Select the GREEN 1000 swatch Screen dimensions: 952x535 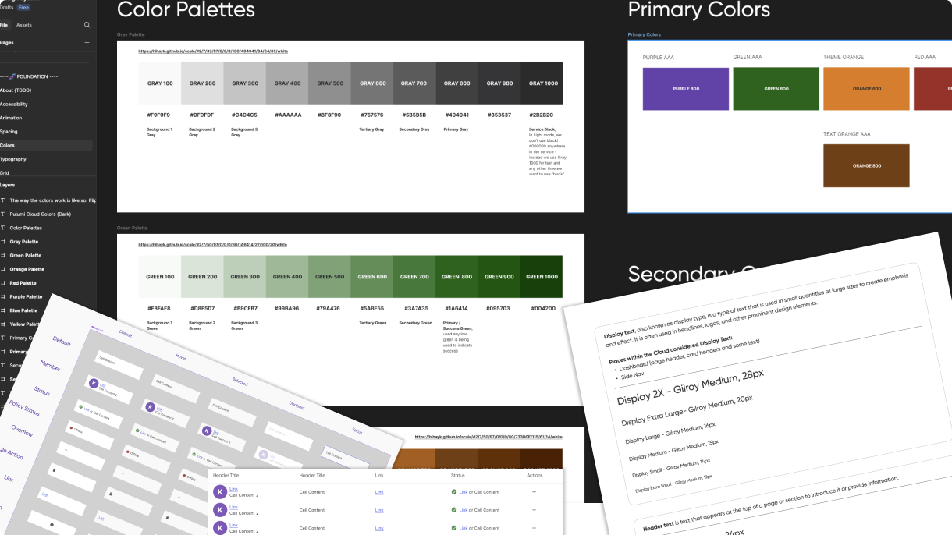tap(542, 277)
